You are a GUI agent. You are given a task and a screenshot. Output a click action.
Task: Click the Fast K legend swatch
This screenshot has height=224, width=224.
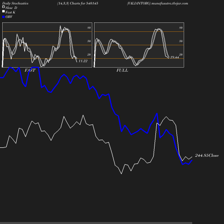(x=4, y=11)
